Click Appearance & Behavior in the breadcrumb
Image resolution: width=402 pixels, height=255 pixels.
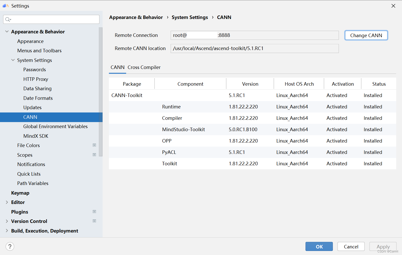point(136,17)
